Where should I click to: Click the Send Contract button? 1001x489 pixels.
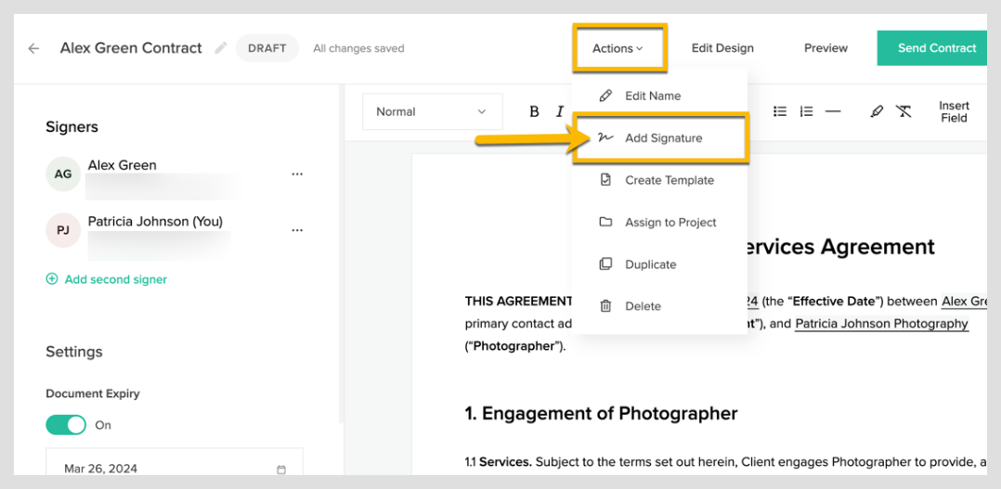pyautogui.click(x=932, y=48)
